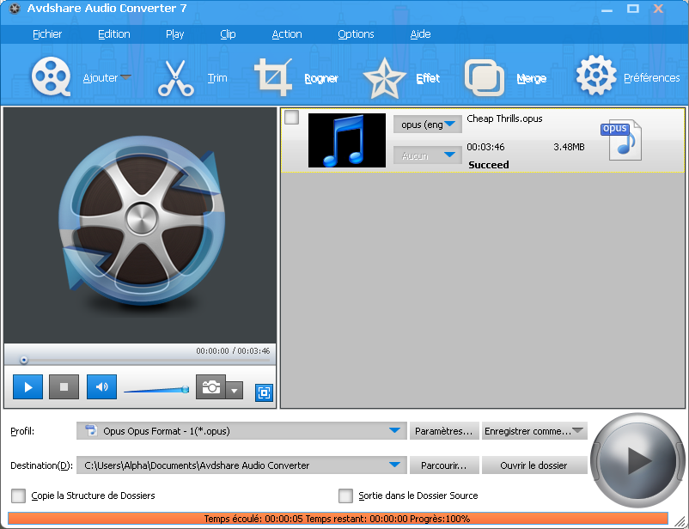Click the Rogner text label
689x529 pixels.
(x=321, y=78)
